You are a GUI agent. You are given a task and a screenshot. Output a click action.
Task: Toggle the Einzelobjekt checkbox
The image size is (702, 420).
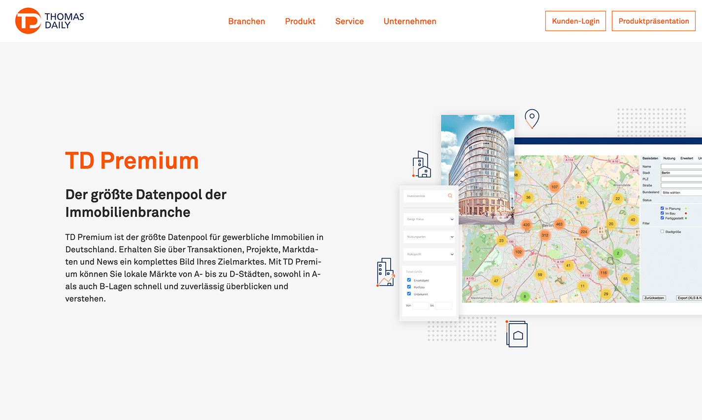coord(409,280)
